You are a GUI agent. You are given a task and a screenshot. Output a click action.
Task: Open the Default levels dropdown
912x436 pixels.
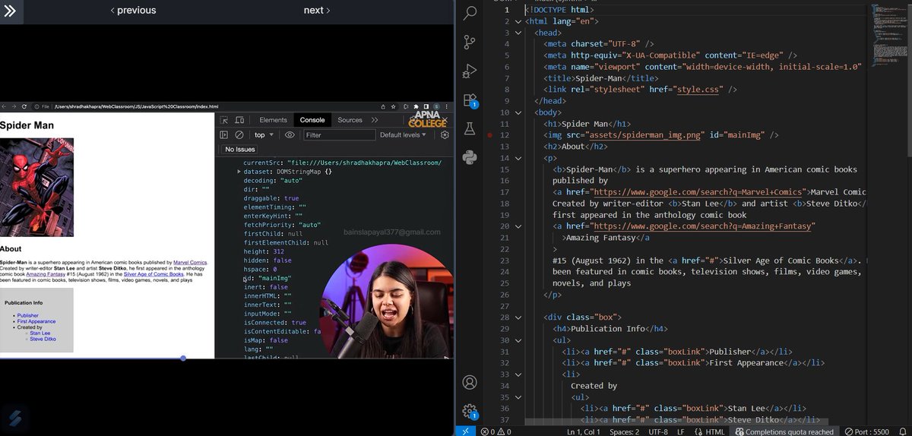[x=404, y=134]
